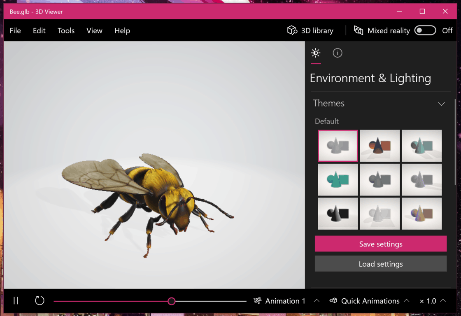Click the side panel vertical scrollbar
Screen dimensions: 461x316
[455, 142]
